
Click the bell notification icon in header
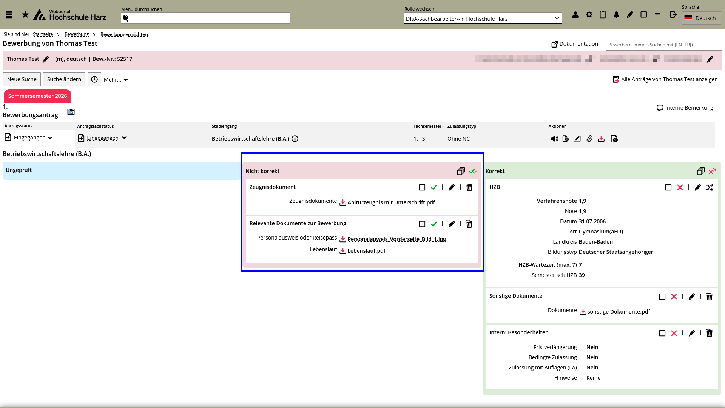616,15
